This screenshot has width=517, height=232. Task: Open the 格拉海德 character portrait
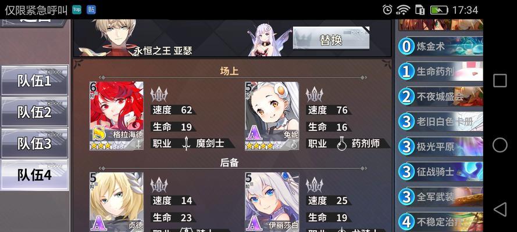pyautogui.click(x=117, y=116)
